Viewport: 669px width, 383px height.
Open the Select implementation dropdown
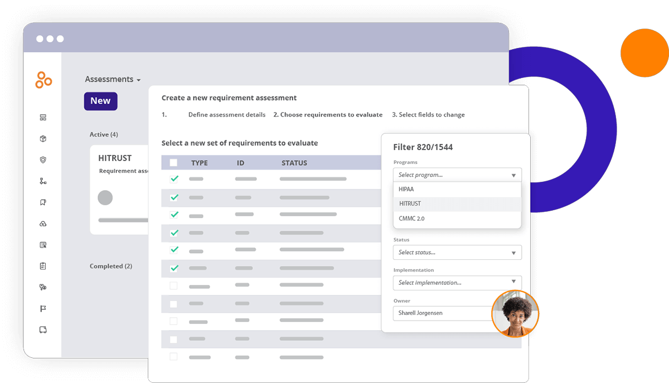pyautogui.click(x=457, y=282)
